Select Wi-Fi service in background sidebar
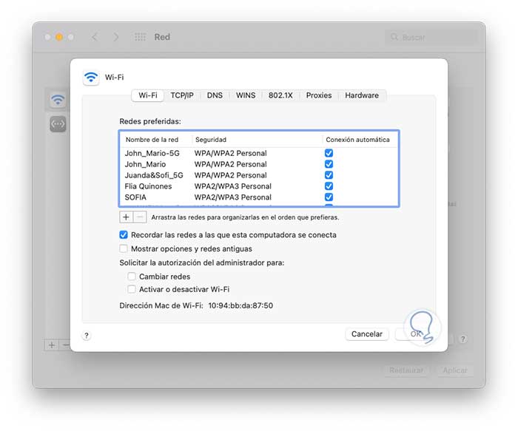 pos(58,100)
